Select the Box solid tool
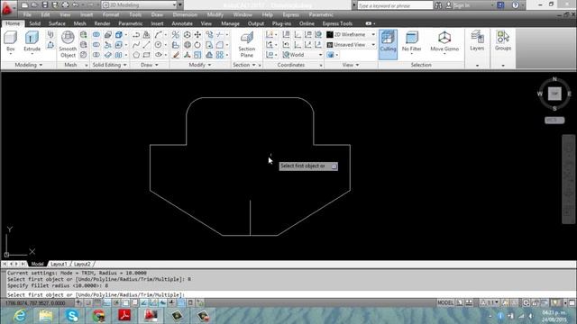The width and height of the screenshot is (577, 324). coord(10,41)
